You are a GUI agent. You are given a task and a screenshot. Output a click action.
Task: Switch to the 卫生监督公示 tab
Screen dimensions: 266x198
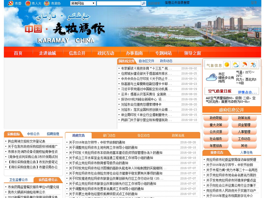click(19, 180)
